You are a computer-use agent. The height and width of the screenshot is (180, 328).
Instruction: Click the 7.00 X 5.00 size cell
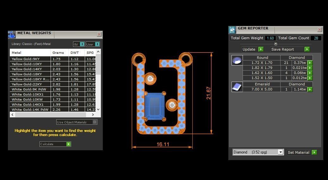click(x=262, y=89)
